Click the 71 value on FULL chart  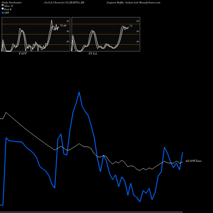[131, 26]
